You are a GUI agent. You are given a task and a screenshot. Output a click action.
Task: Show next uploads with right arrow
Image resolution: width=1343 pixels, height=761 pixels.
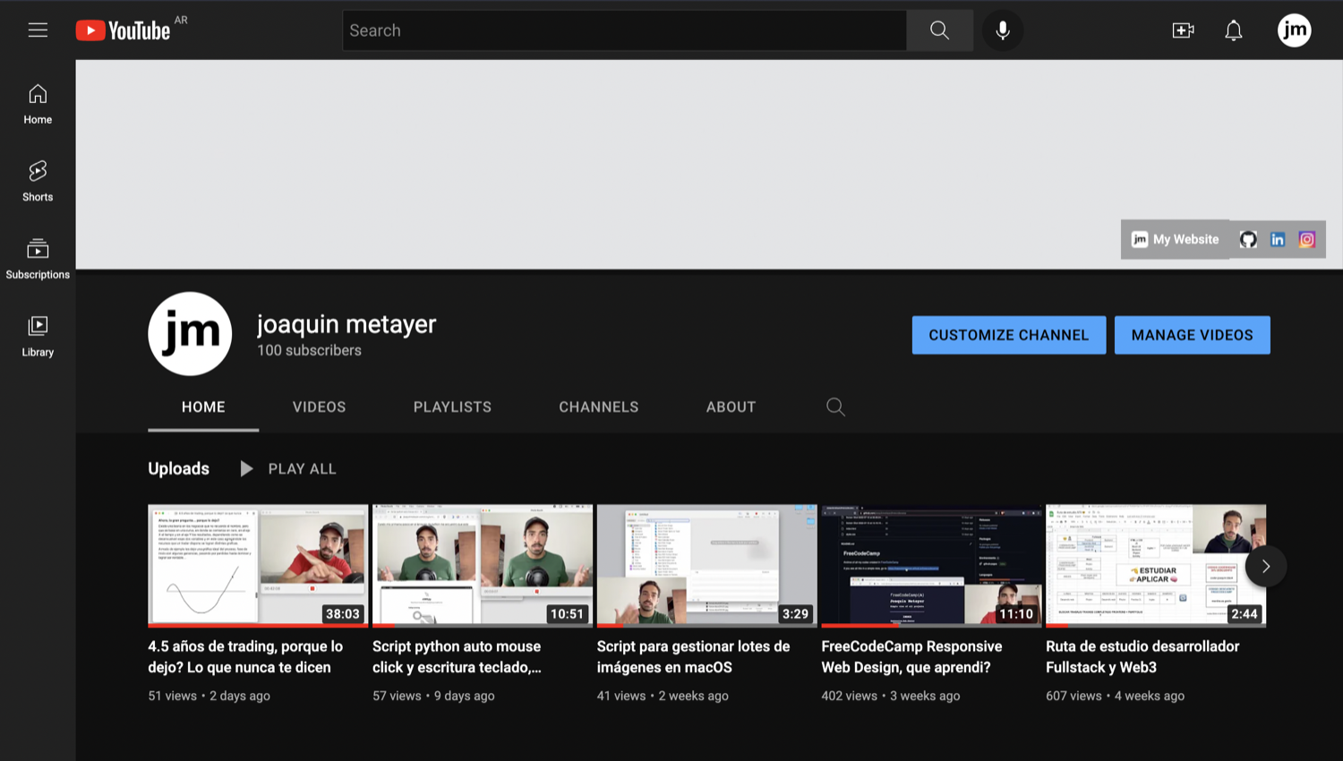(x=1265, y=566)
